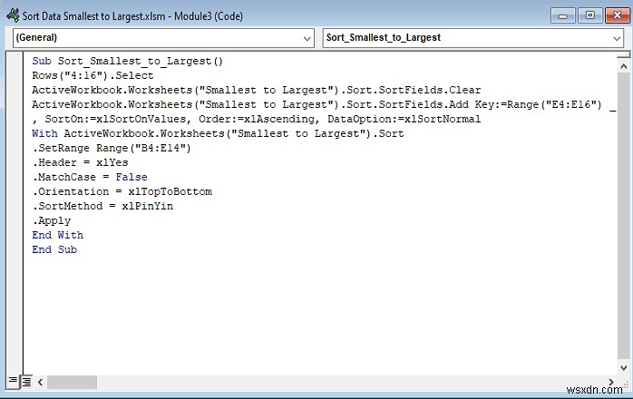
Task: Open the Sort_Smallest_to_Largest procedure dropdown
Action: tap(473, 38)
